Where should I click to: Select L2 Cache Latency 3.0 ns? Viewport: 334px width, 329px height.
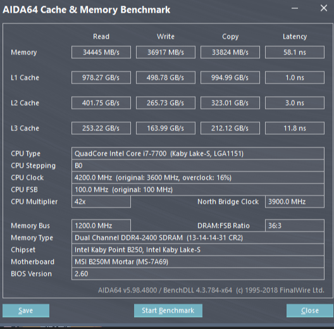coord(295,103)
